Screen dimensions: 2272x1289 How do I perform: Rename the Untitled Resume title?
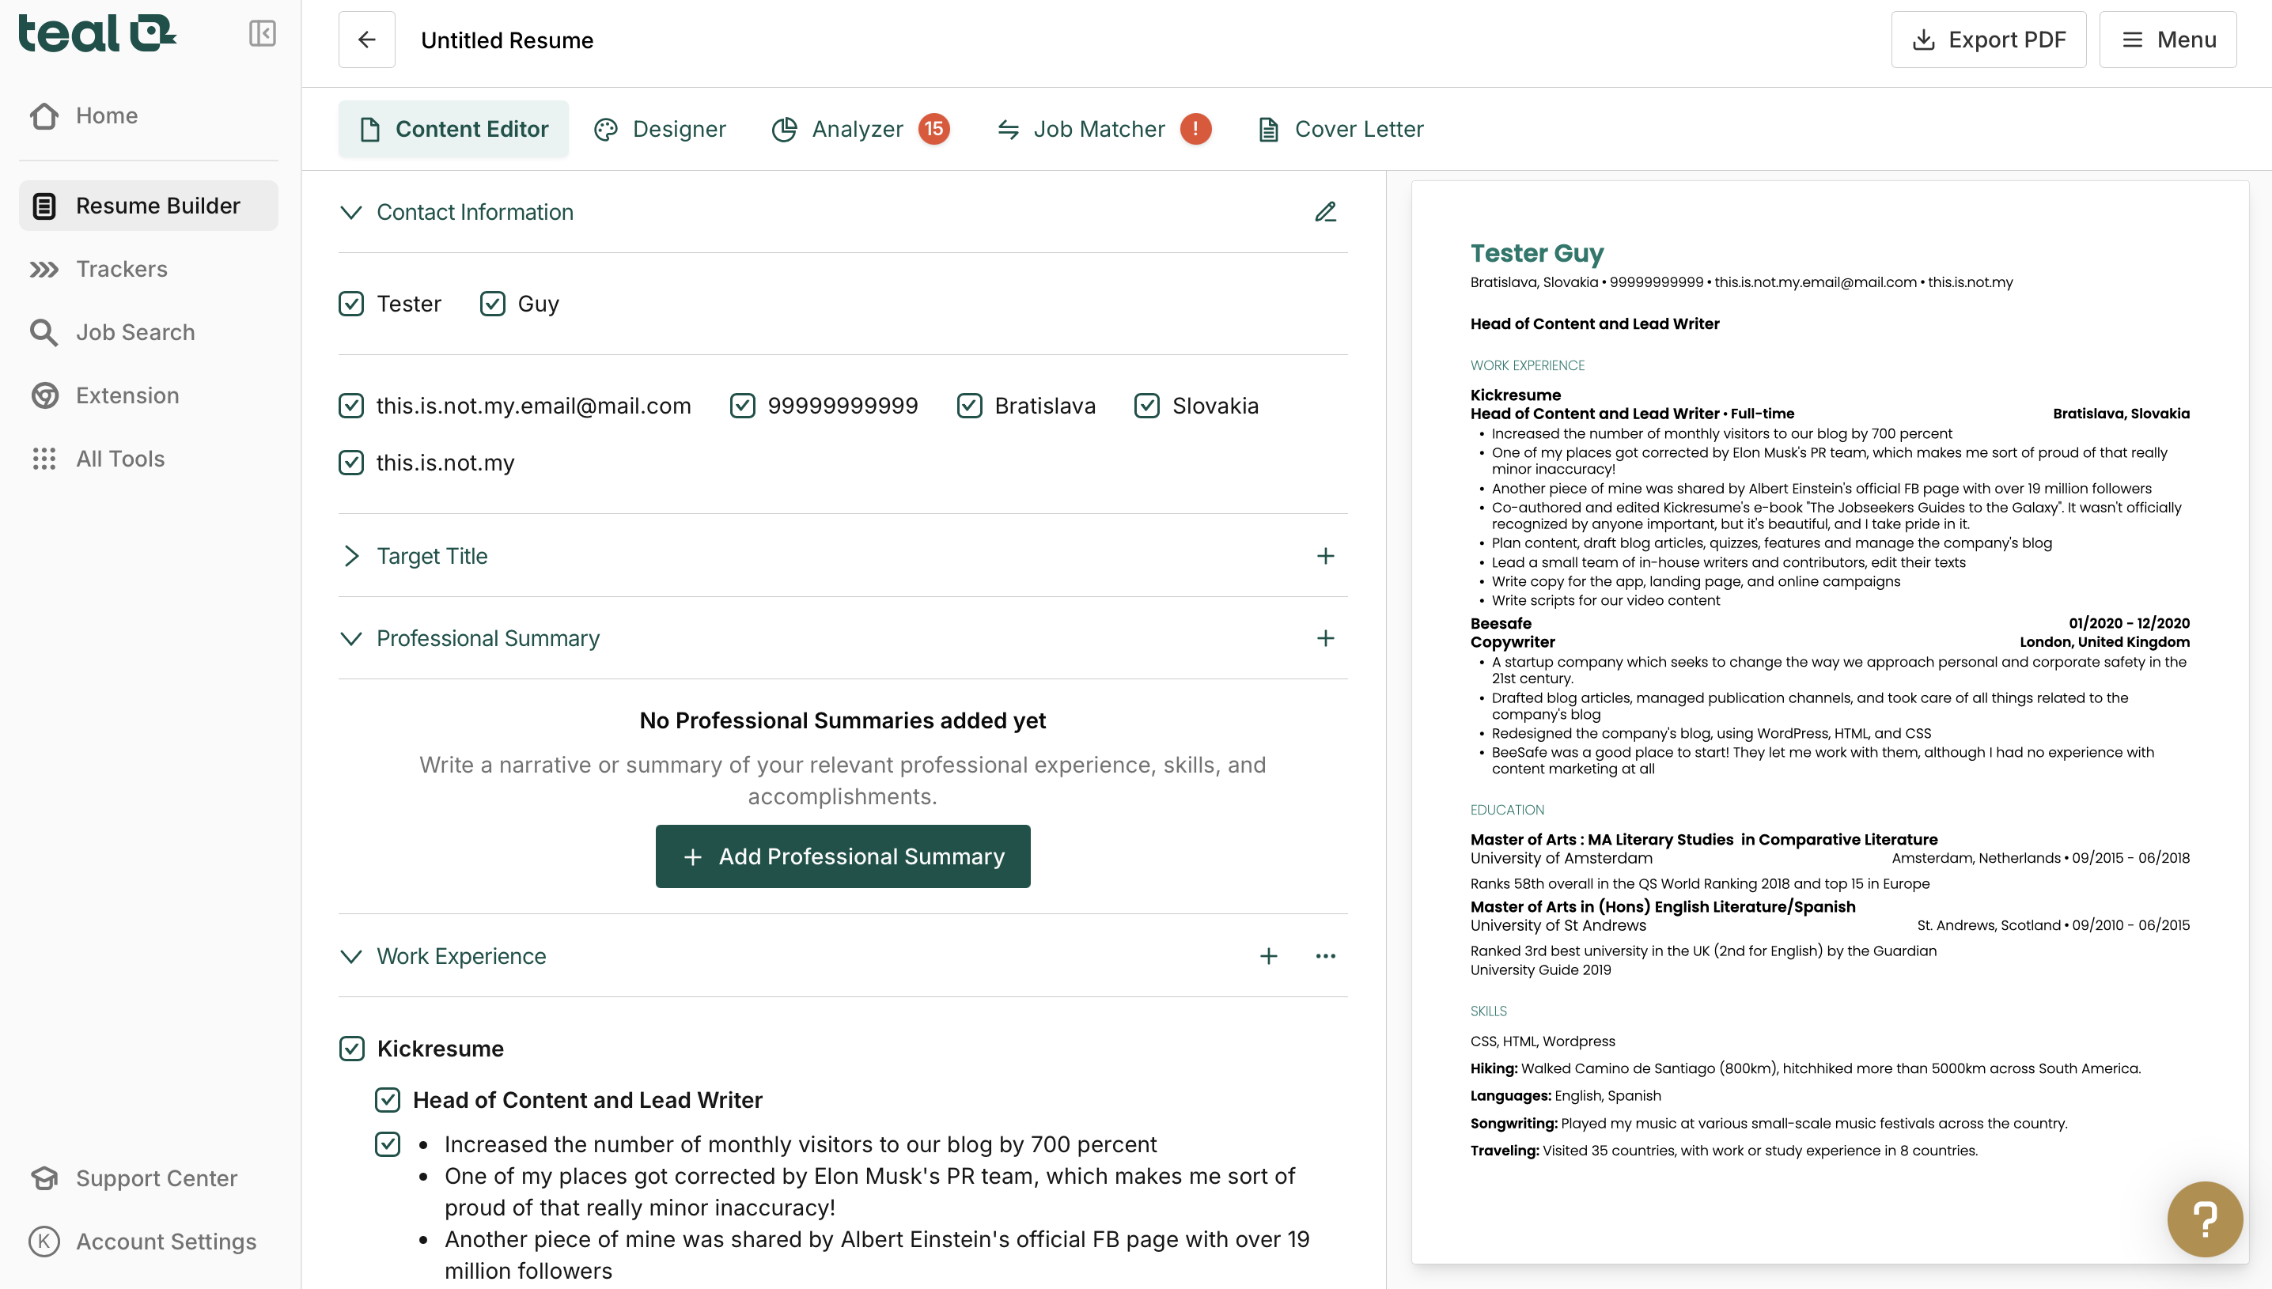click(506, 40)
